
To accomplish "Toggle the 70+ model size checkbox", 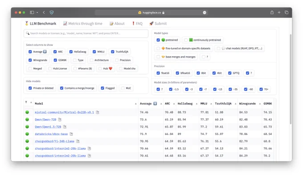I will click(x=261, y=89).
